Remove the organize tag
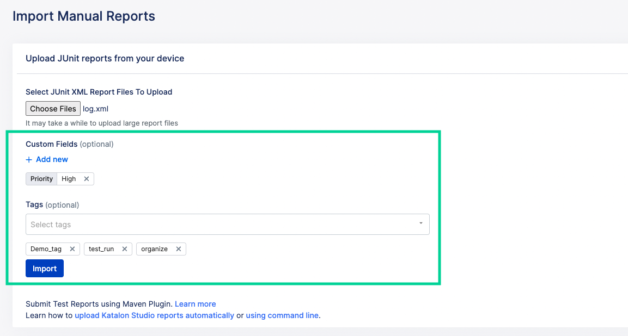The height and width of the screenshot is (336, 628). (178, 248)
